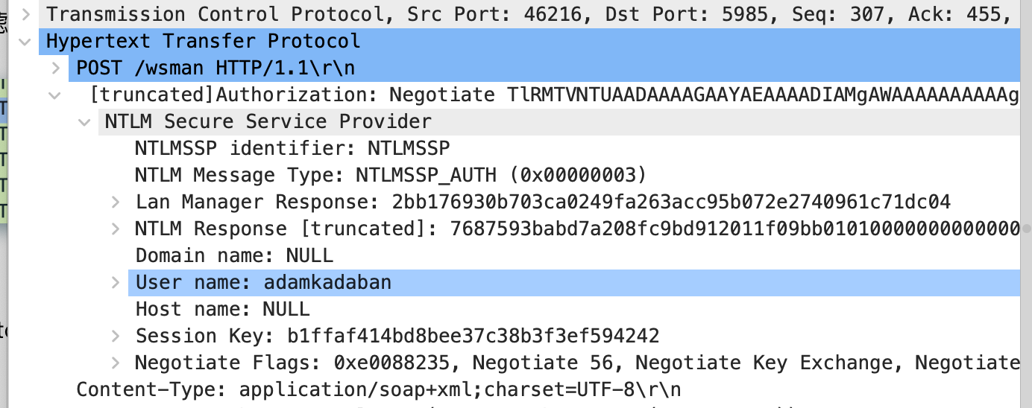Viewport: 1032px width, 408px height.
Task: Select the Host name: NULL line
Action: (x=222, y=310)
